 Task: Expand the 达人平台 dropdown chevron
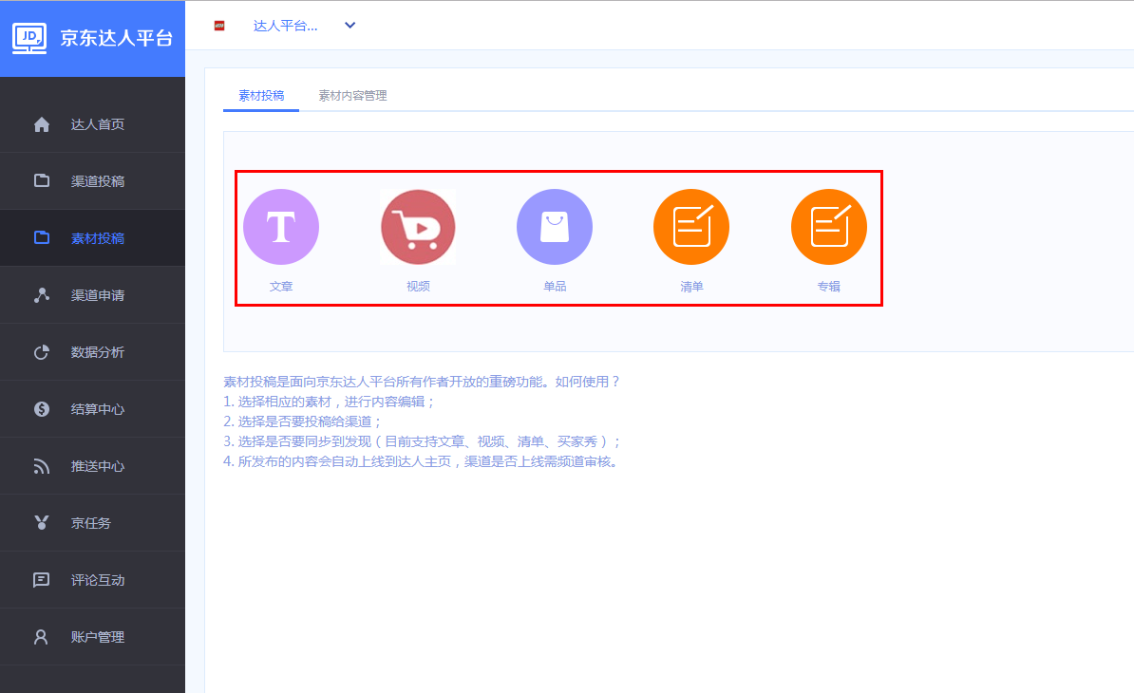350,26
